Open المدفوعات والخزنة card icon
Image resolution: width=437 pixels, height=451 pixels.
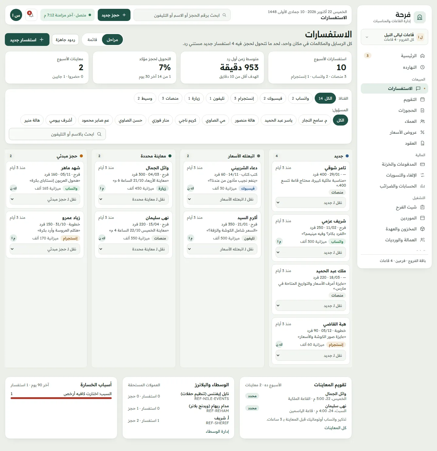tap(422, 164)
